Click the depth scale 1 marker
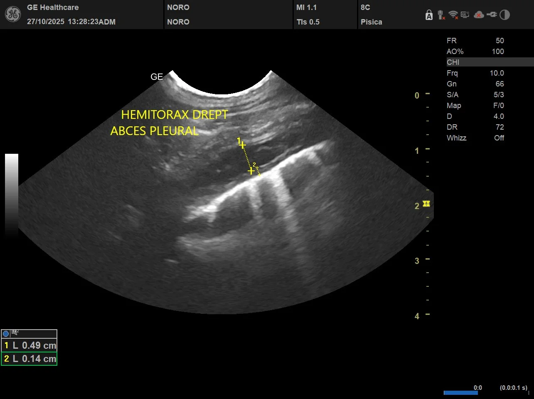Screen dimensions: 534x399 pos(417,151)
